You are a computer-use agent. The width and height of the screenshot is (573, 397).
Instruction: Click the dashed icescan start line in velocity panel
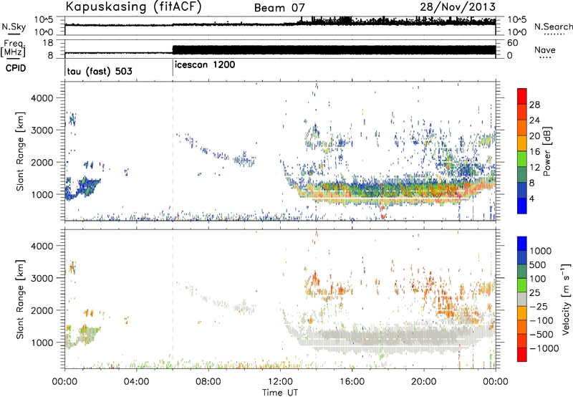point(173,299)
